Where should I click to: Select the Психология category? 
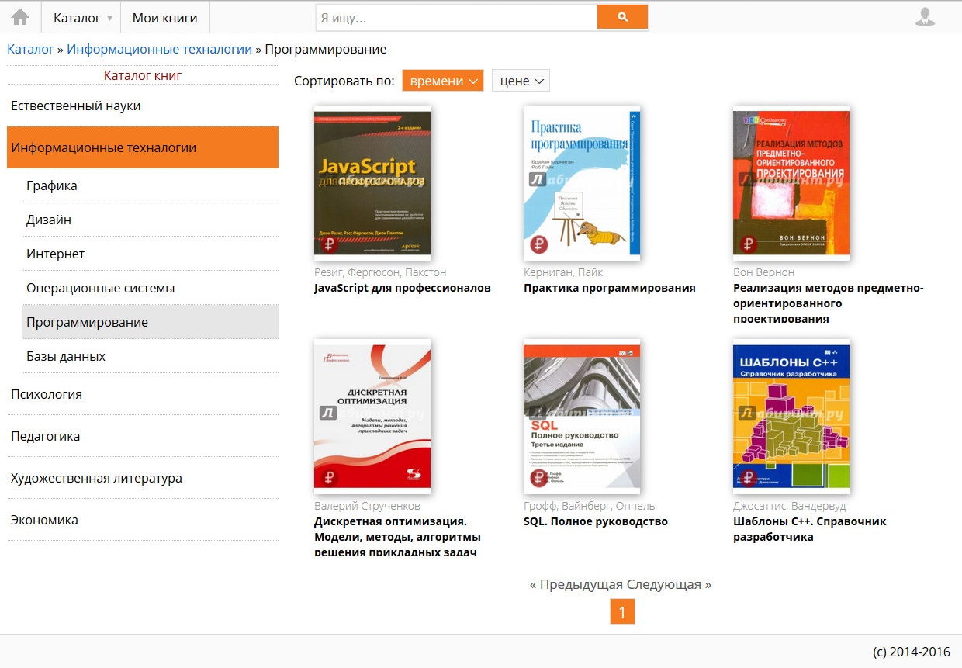(143, 394)
